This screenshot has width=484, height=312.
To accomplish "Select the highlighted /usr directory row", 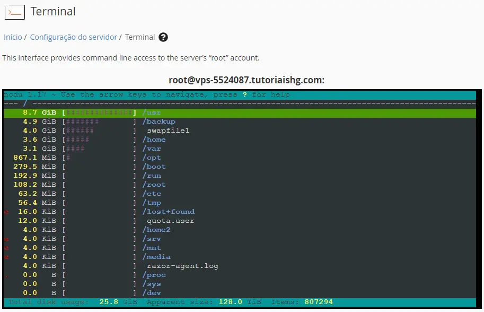I will click(240, 112).
